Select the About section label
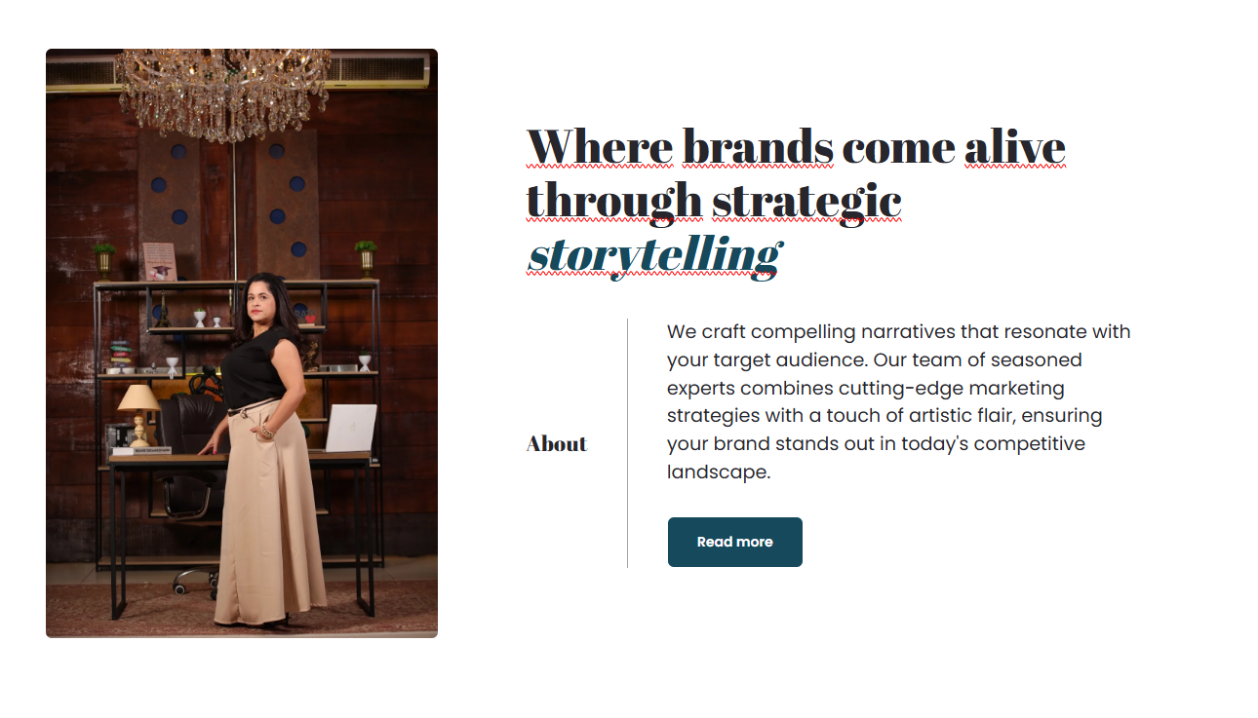 557,444
